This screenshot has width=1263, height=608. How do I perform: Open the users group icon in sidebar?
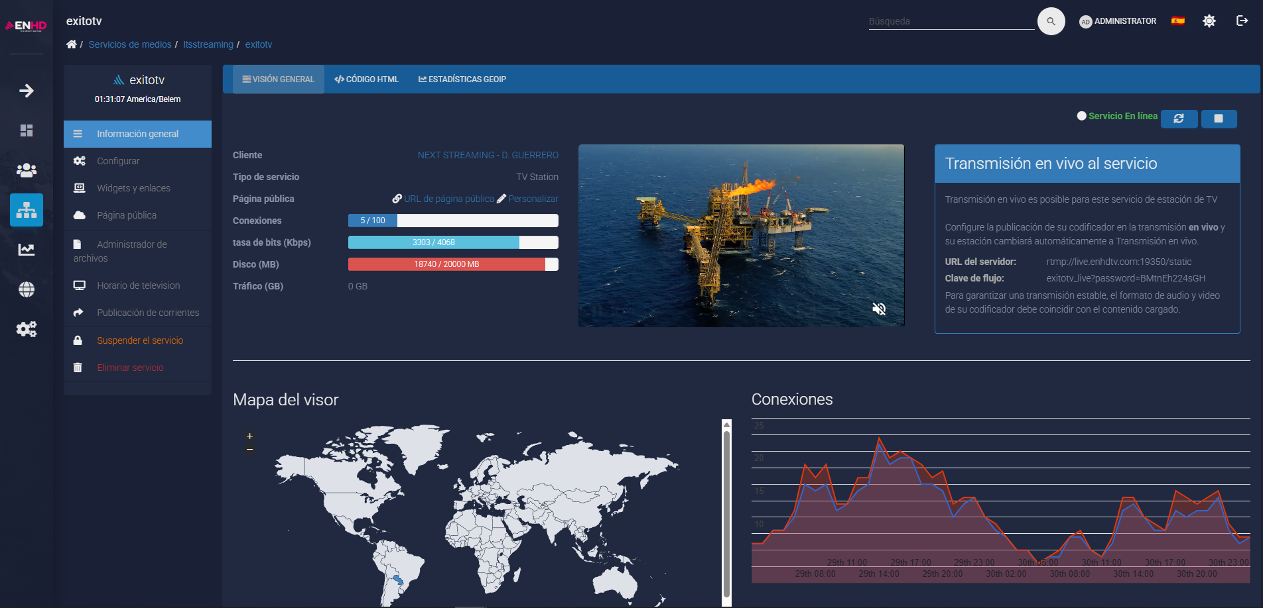27,170
